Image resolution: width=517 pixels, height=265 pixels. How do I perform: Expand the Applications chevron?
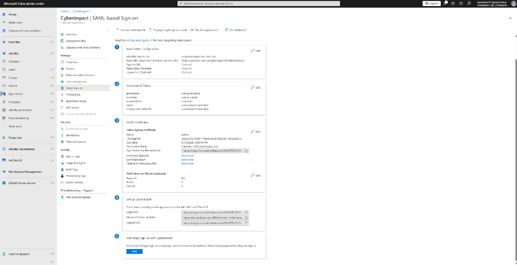[52, 94]
